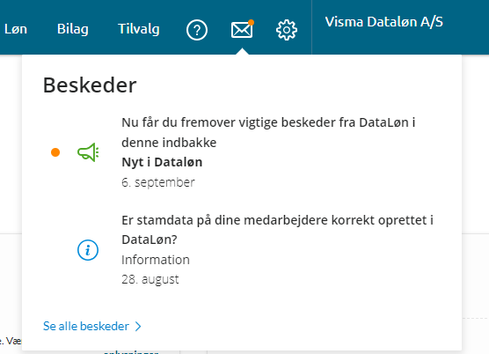Click the orange notification badge on envelope

pyautogui.click(x=251, y=23)
